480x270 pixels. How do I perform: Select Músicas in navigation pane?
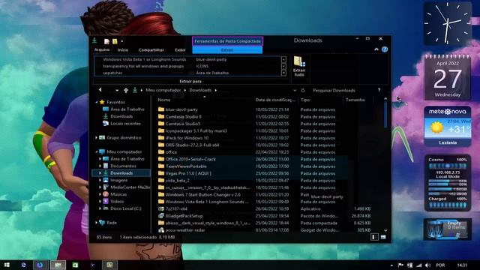tap(118, 194)
